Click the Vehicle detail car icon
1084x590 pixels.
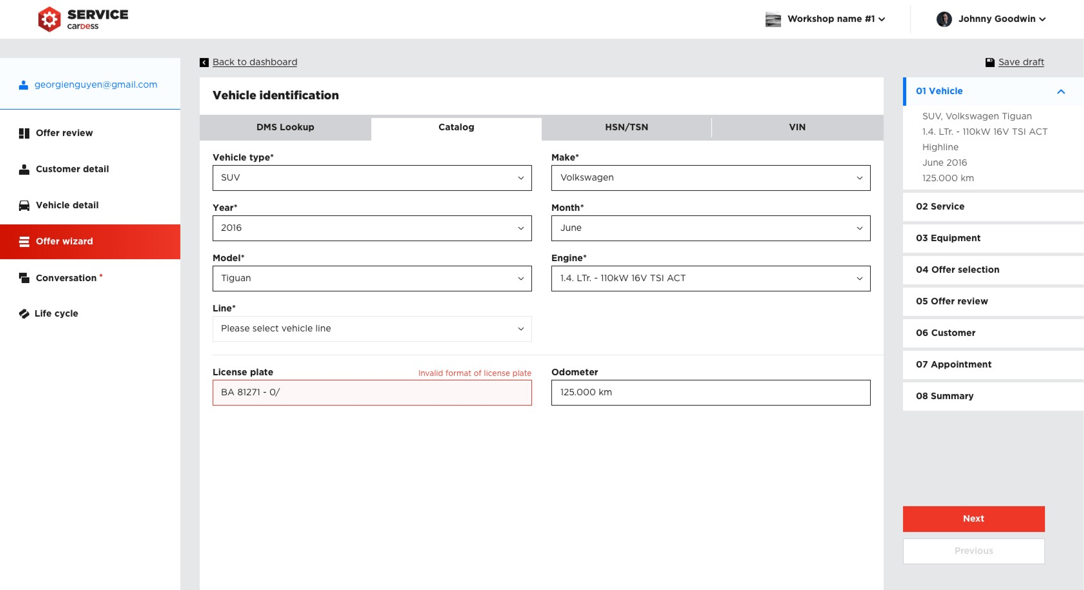point(24,206)
